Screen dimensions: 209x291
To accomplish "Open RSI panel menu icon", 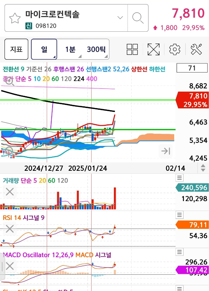I will 179,215.
